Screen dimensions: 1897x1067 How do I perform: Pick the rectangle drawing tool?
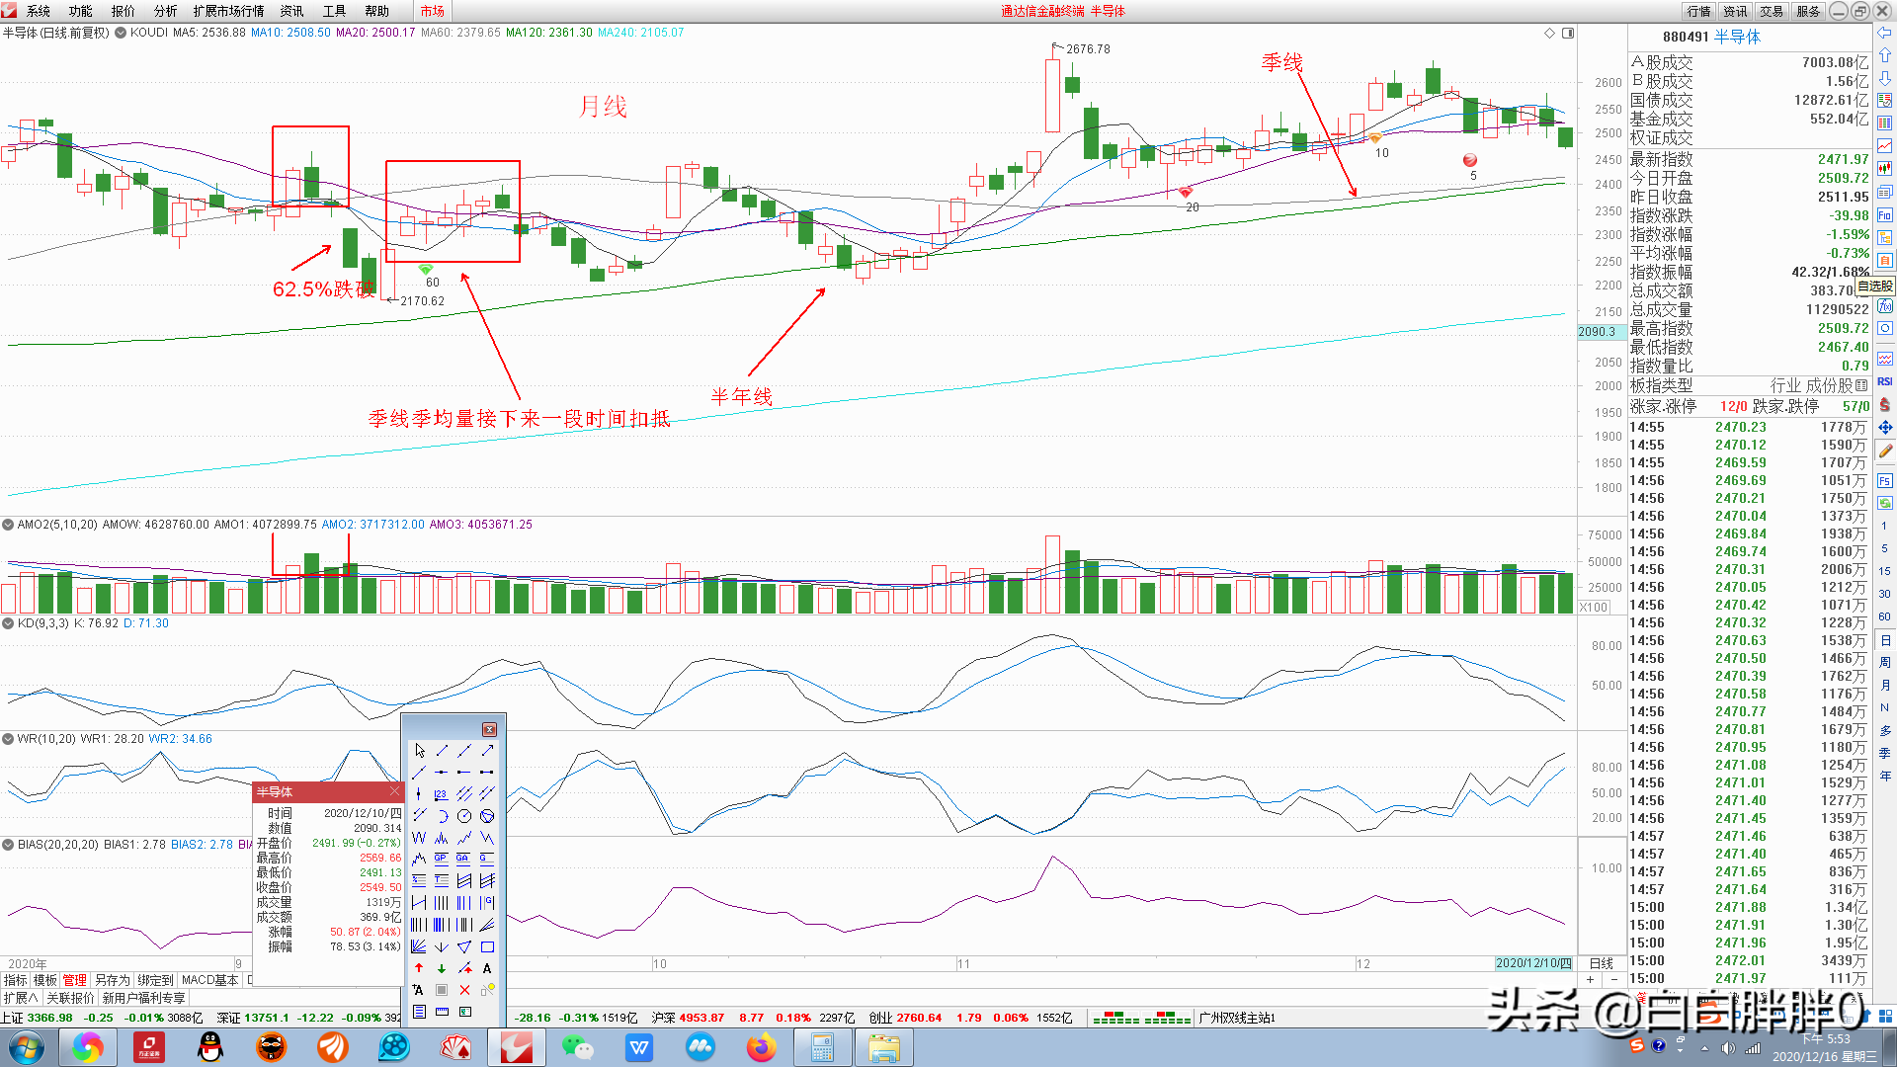[x=487, y=946]
